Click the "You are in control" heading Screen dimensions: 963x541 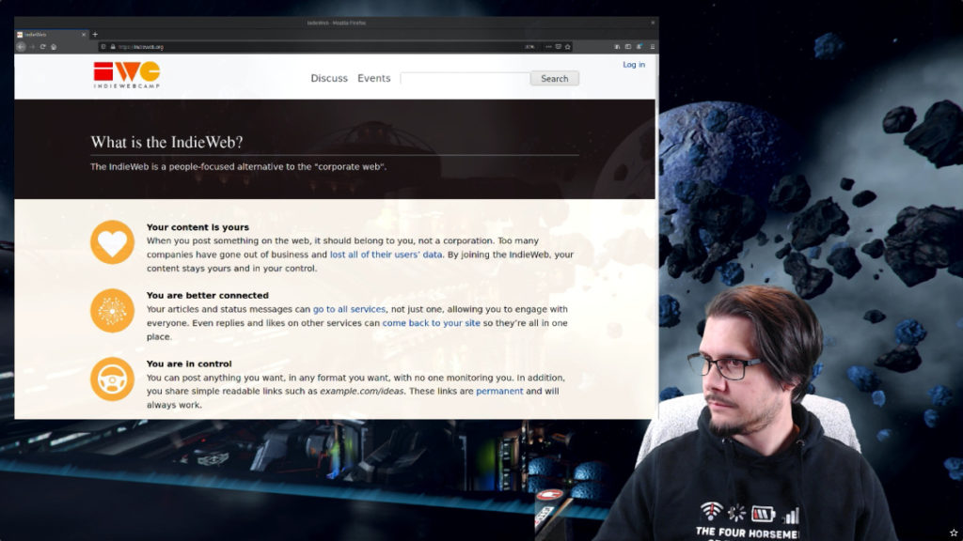point(189,363)
